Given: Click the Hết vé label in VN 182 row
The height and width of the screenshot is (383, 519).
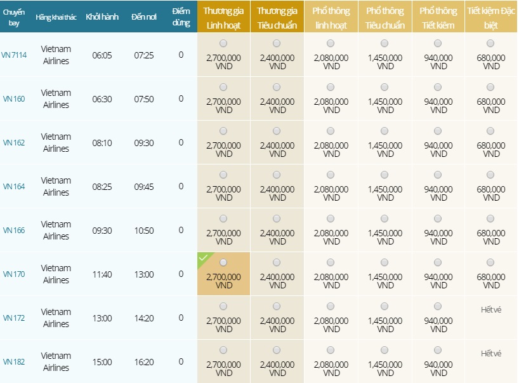Looking at the screenshot, I should (491, 354).
